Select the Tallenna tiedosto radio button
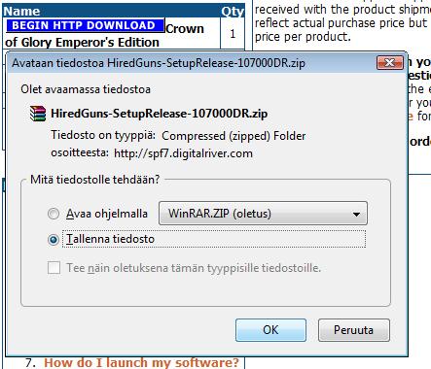This screenshot has height=369, width=431. pyautogui.click(x=54, y=239)
